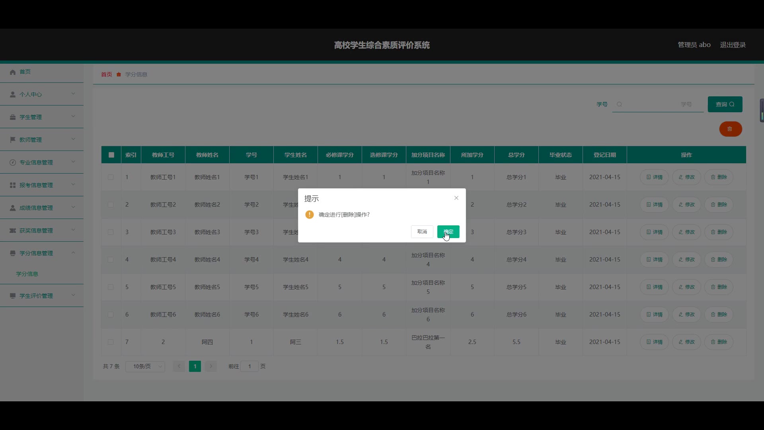Viewport: 764px width, 430px height.
Task: Click the 教师管理 flag icon
Action: (x=13, y=140)
